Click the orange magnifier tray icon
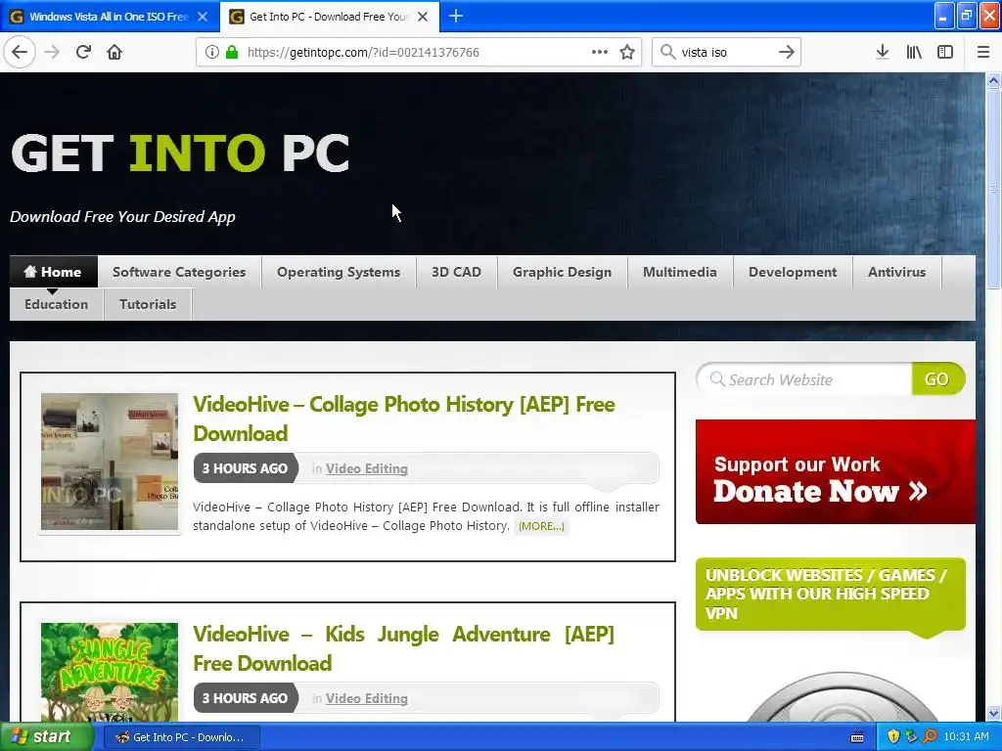This screenshot has width=1002, height=751. tap(930, 737)
